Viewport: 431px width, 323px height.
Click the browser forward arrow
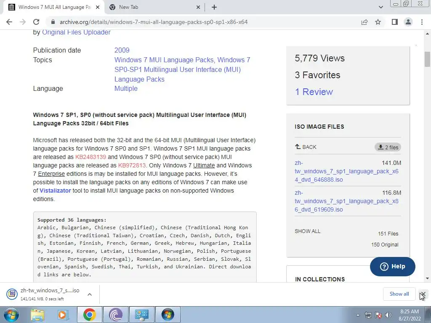tap(23, 22)
